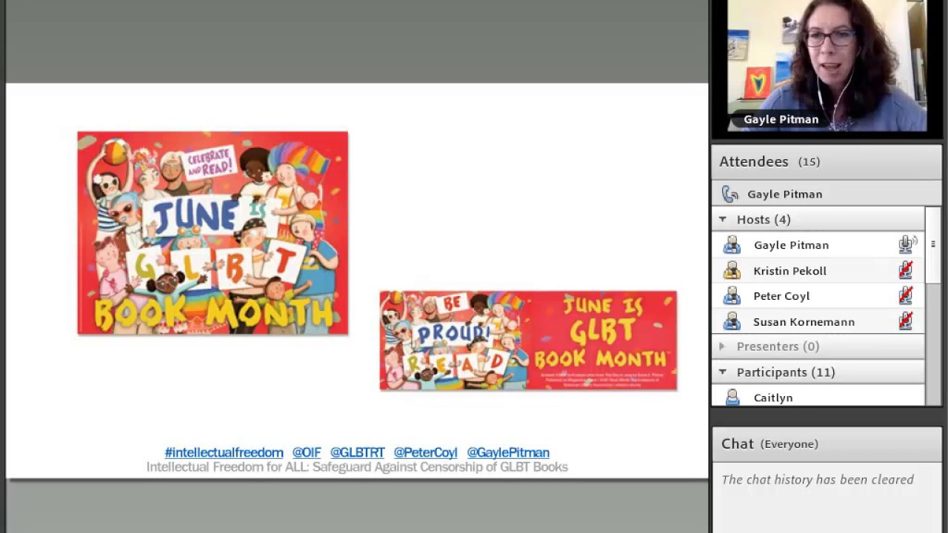Click the Gayle Pitman webcam name label
Image resolution: width=948 pixels, height=533 pixels.
781,119
